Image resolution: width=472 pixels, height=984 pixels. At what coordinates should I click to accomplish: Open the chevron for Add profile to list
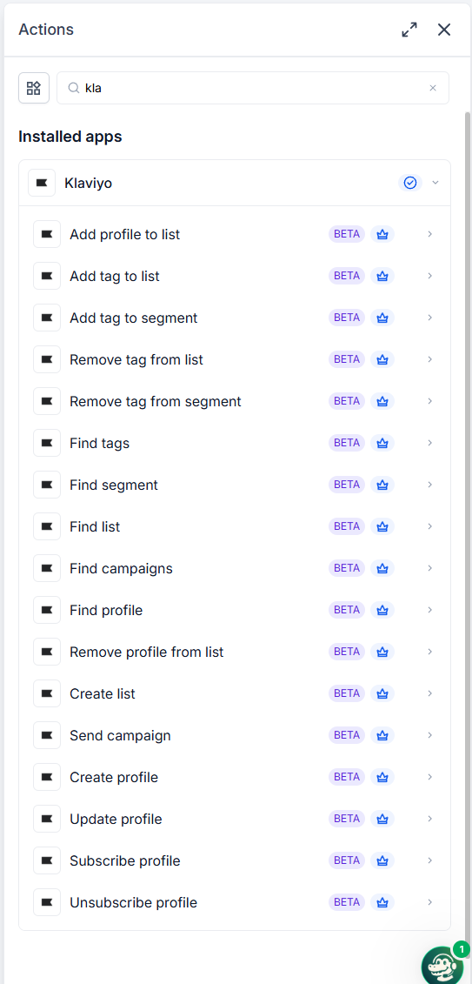tap(430, 234)
